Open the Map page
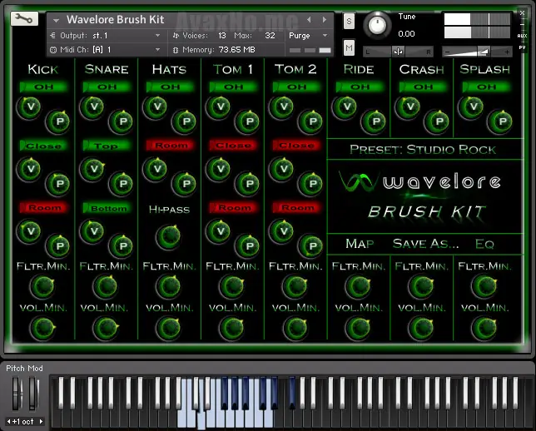Viewport: 536px width, 431px height. pos(360,244)
